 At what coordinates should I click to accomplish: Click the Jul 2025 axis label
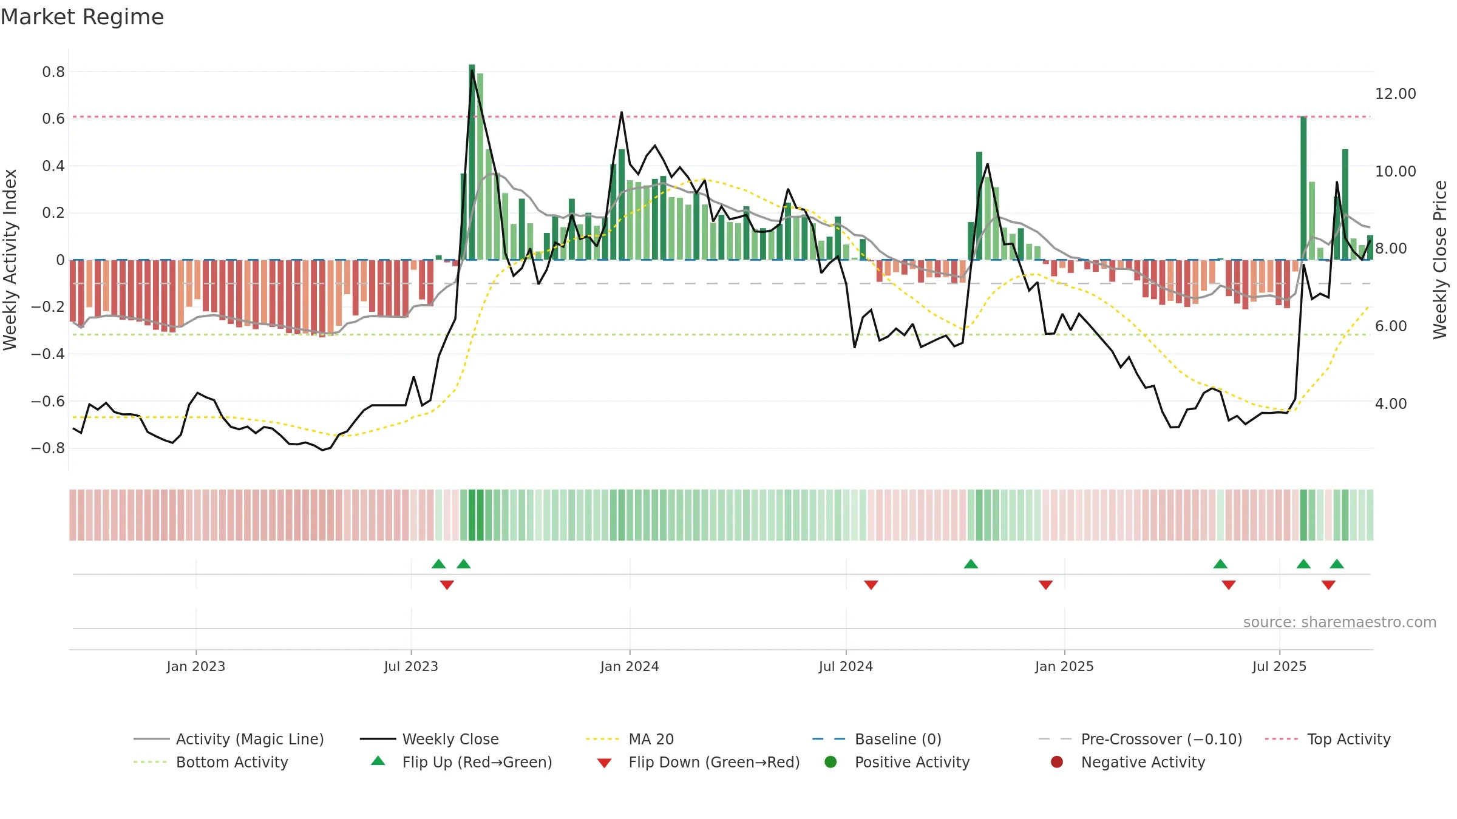click(1279, 666)
